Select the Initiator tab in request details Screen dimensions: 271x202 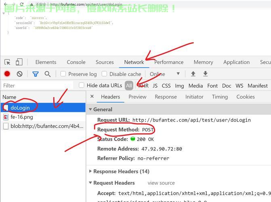pyautogui.click(x=194, y=97)
